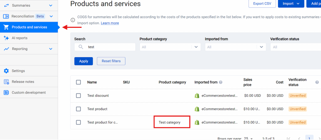
Task: Select Products and services in sidebar
Action: pyautogui.click(x=29, y=27)
